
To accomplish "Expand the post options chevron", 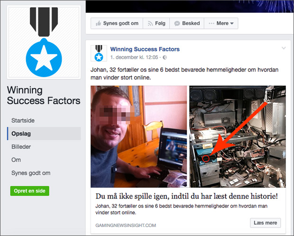I will point(284,48).
